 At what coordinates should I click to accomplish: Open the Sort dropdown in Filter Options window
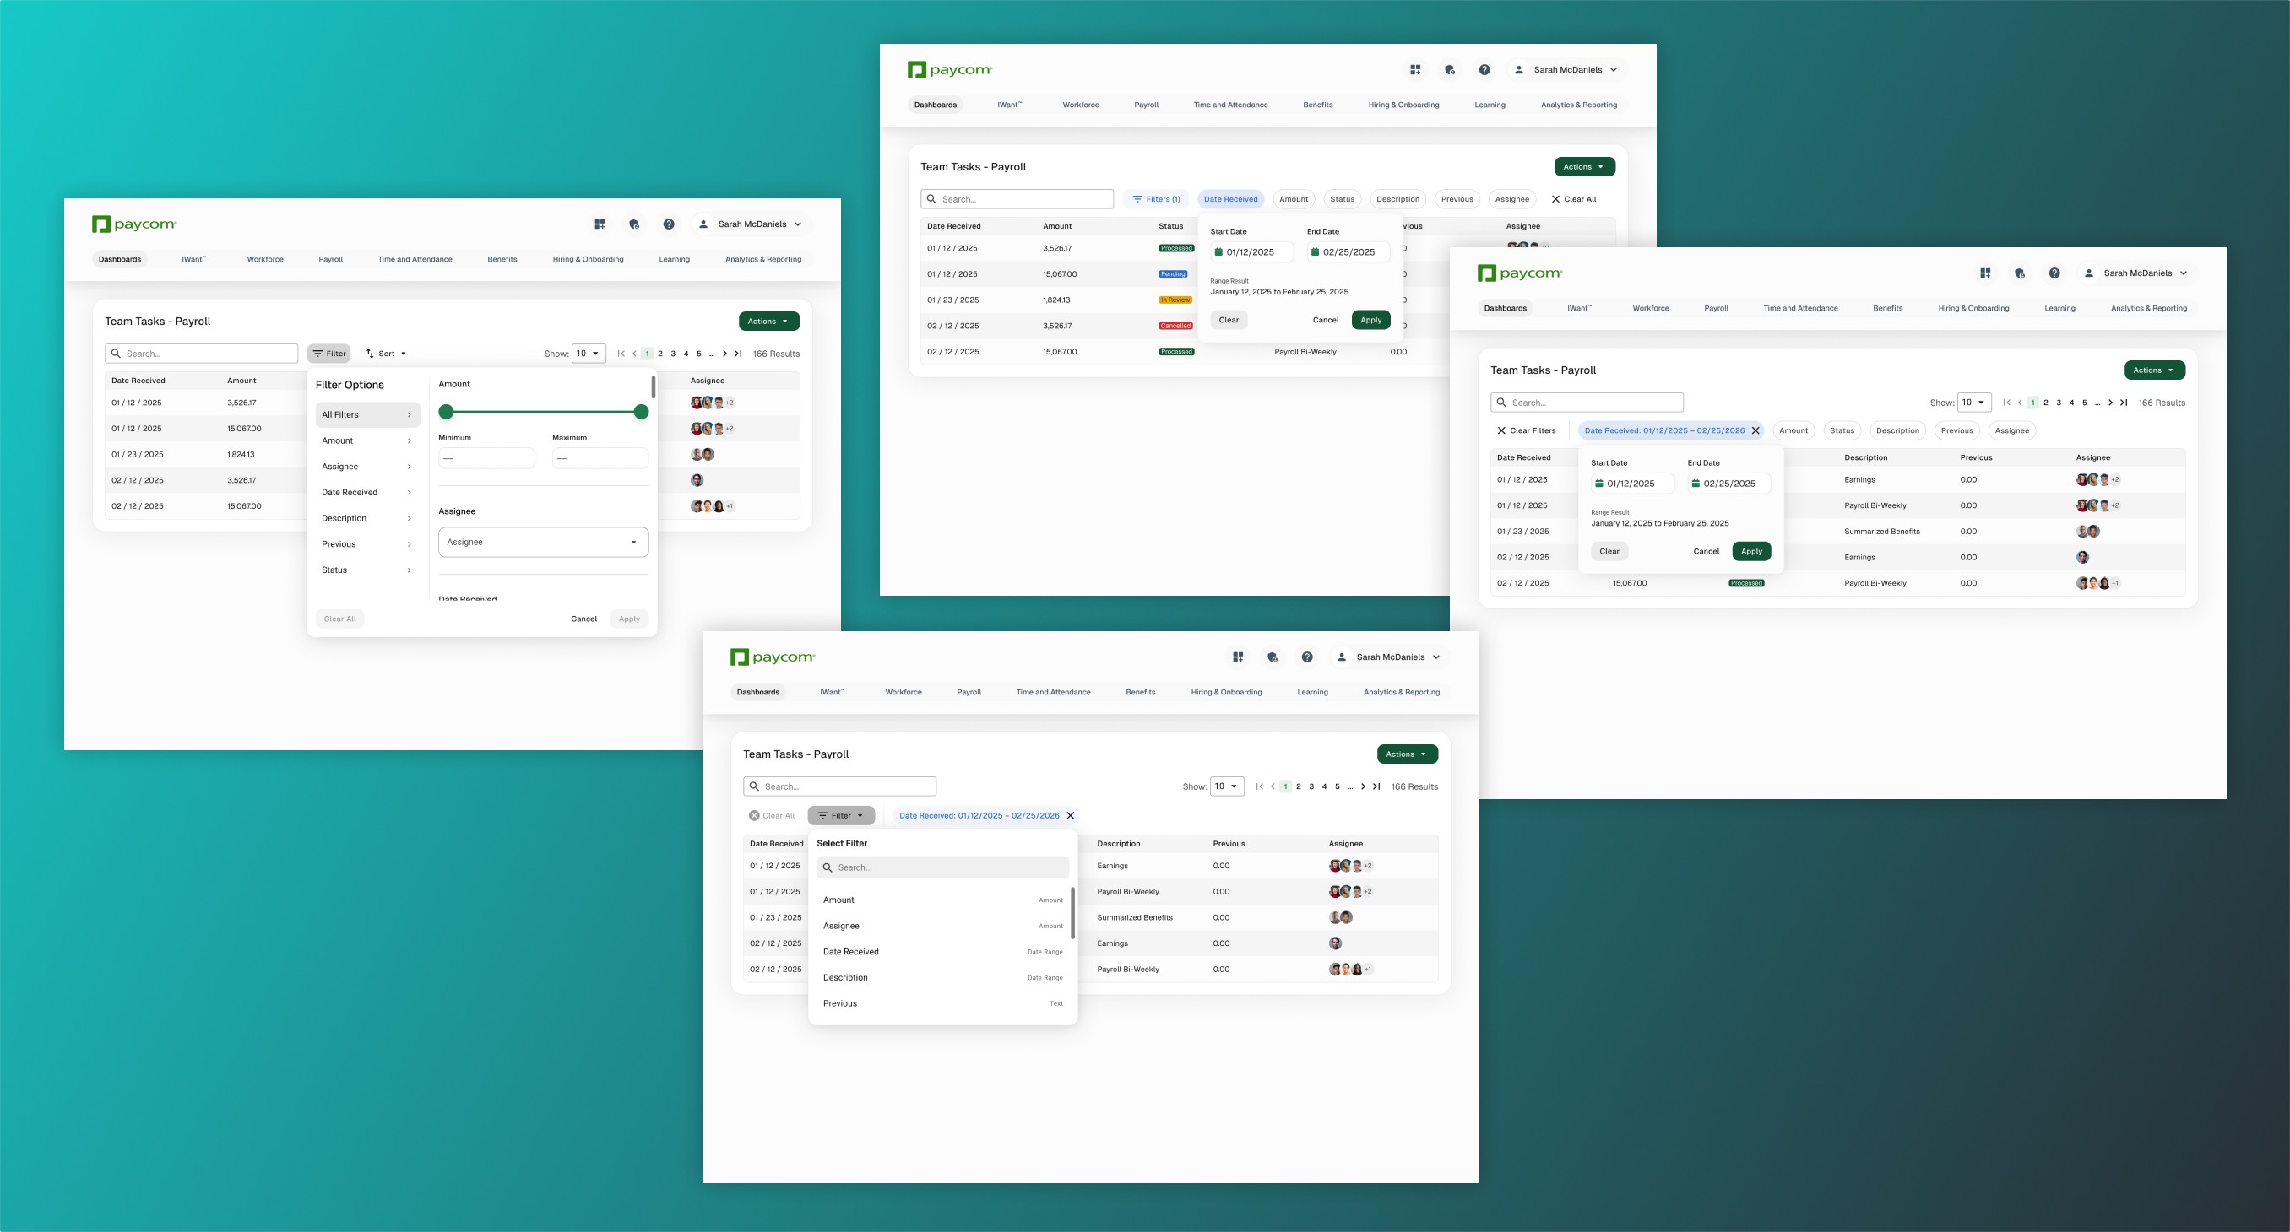pos(386,354)
